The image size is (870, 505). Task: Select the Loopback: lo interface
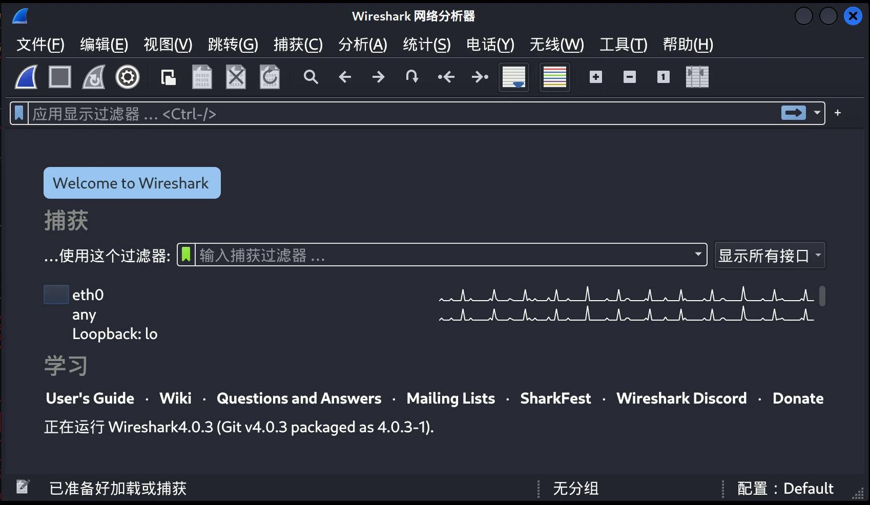coord(115,334)
